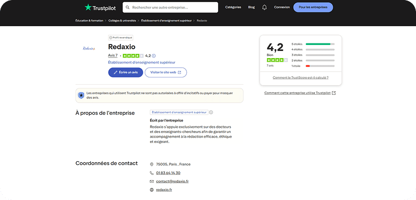Screen dimensions: 416x200
Task: Click external link icon after 'utilise Trustpilot'
Action: pyautogui.click(x=334, y=93)
